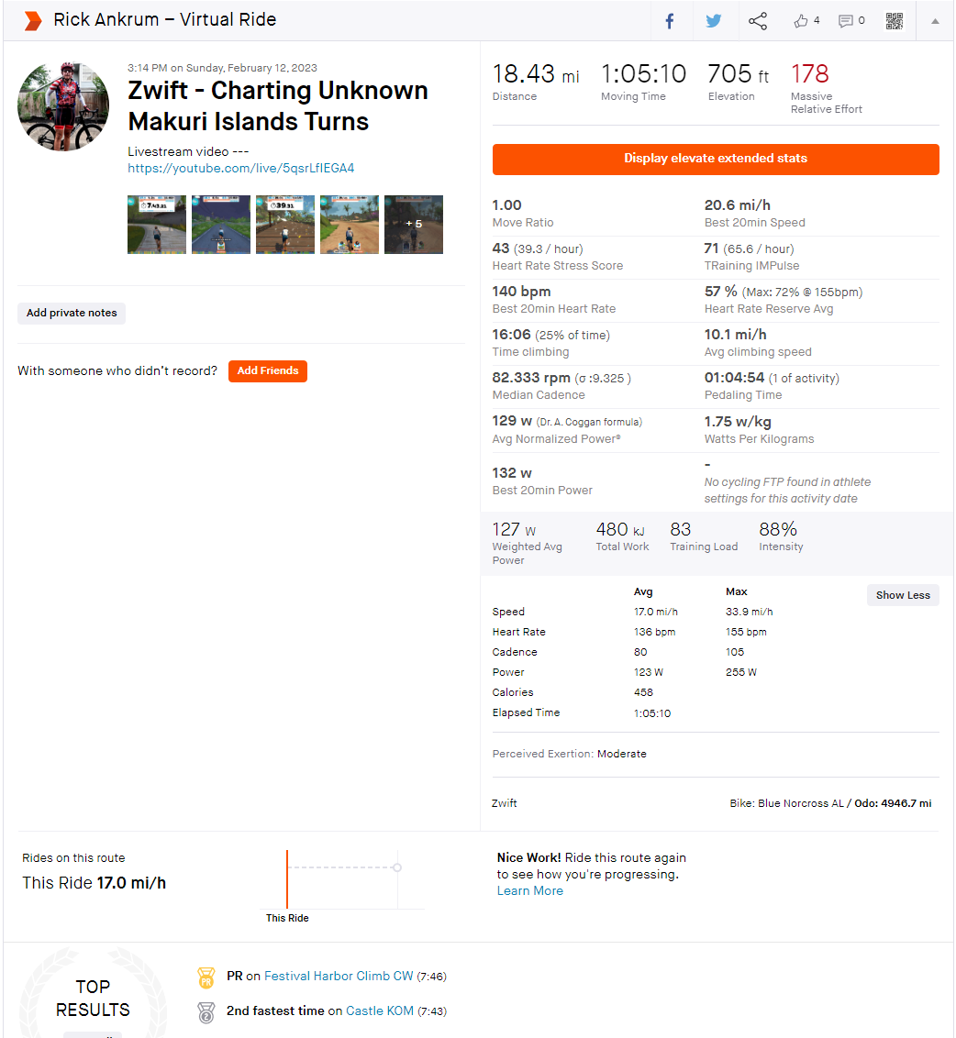Open the share options icon

tap(758, 21)
